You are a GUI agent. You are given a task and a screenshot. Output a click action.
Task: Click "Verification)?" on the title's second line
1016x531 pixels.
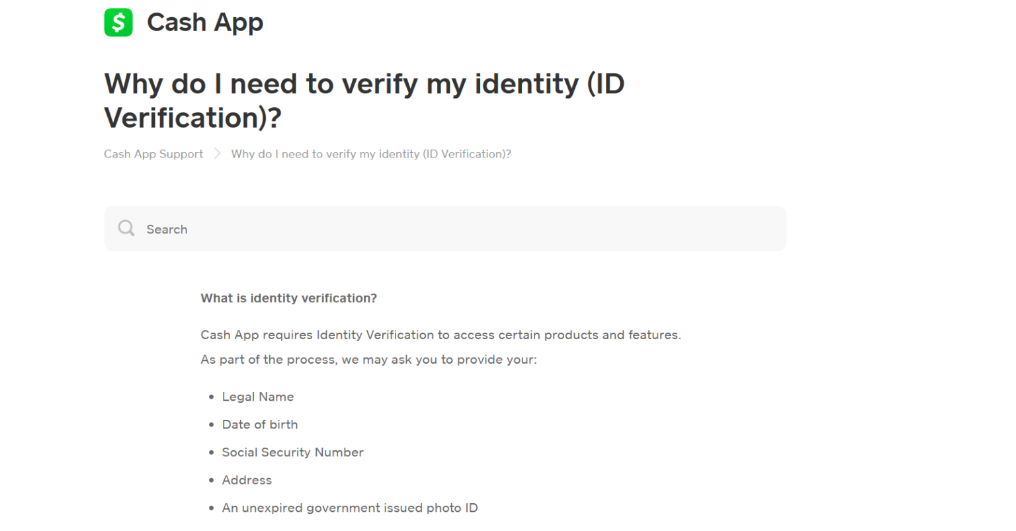pyautogui.click(x=193, y=118)
